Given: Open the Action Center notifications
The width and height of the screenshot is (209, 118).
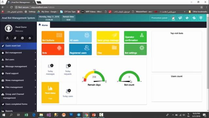Looking at the screenshot, I should (x=204, y=115).
